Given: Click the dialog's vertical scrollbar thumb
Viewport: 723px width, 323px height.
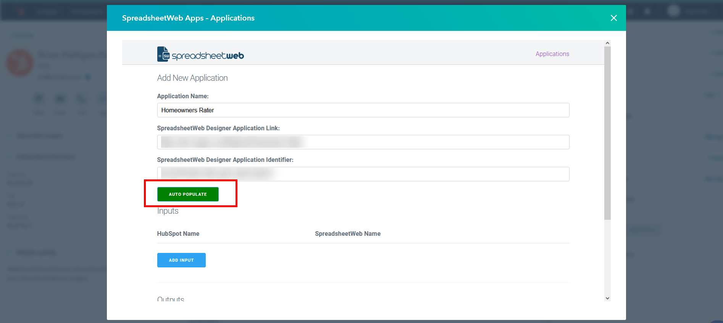Looking at the screenshot, I should [x=607, y=133].
